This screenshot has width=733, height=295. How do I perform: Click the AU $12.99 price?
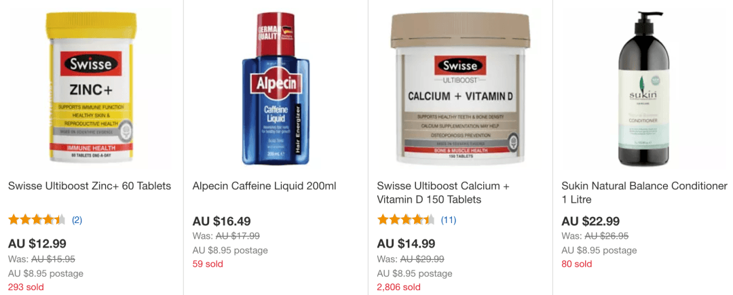coord(37,243)
